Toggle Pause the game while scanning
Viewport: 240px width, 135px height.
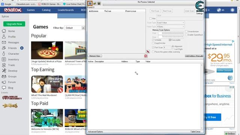153,52
